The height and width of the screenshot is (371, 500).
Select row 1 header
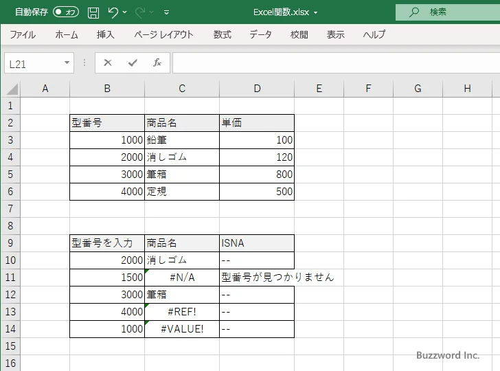pos(10,106)
